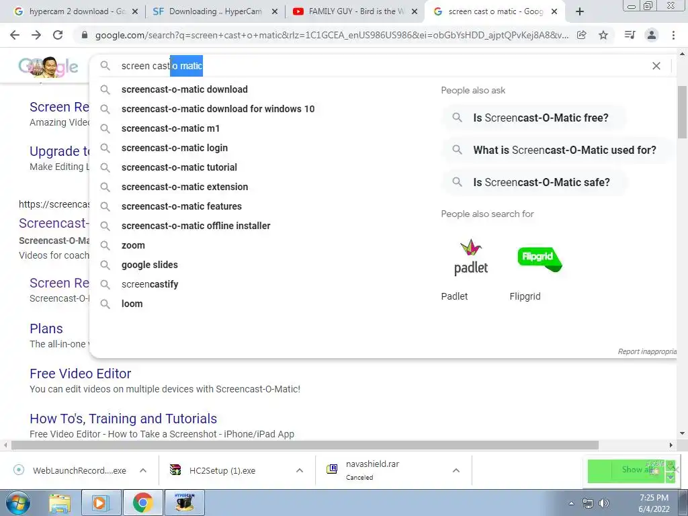Show hidden tray icons
The image size is (688, 516).
pos(571,503)
